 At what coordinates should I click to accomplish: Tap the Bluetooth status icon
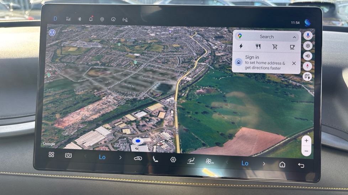coord(79,19)
